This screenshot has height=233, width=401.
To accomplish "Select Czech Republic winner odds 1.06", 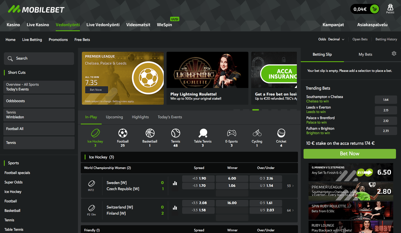I will (232, 186).
